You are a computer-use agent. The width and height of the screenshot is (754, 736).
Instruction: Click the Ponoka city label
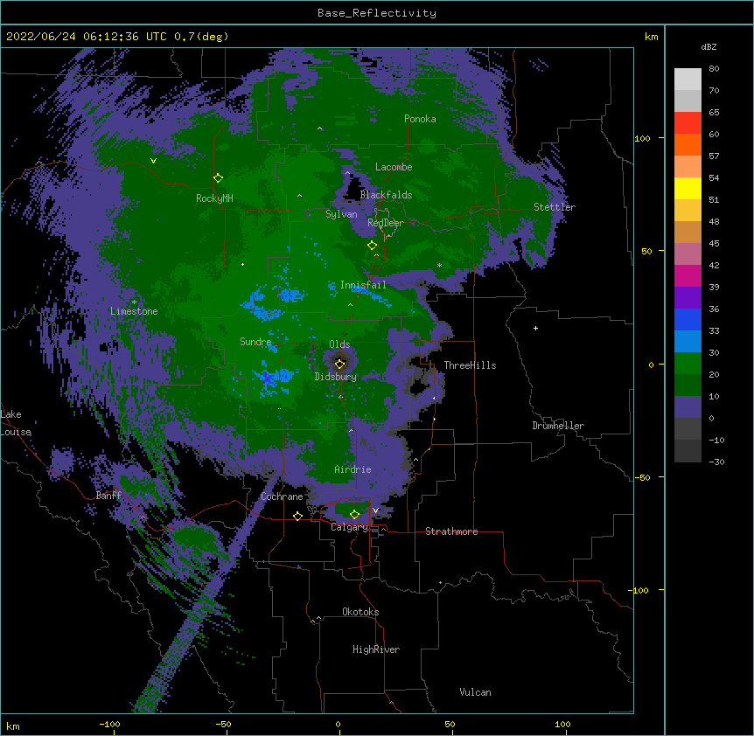point(420,119)
